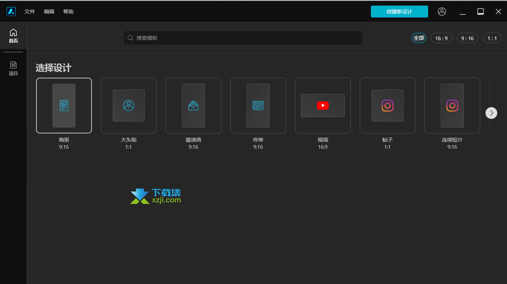Open the 编辑 menu
Image resolution: width=507 pixels, height=284 pixels.
click(x=49, y=12)
